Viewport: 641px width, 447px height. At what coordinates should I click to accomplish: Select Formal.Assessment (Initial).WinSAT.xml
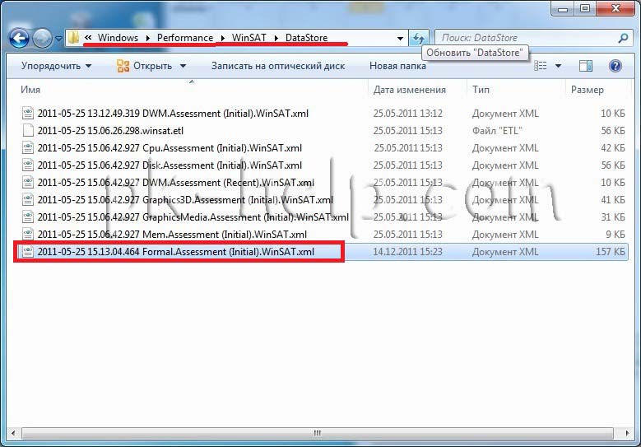(176, 252)
